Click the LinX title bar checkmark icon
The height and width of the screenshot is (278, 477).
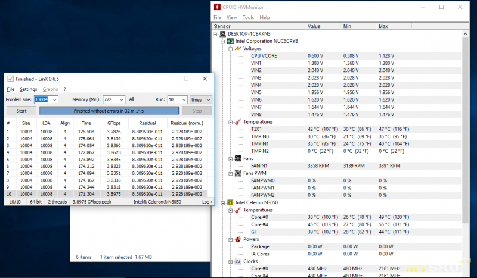[10, 79]
